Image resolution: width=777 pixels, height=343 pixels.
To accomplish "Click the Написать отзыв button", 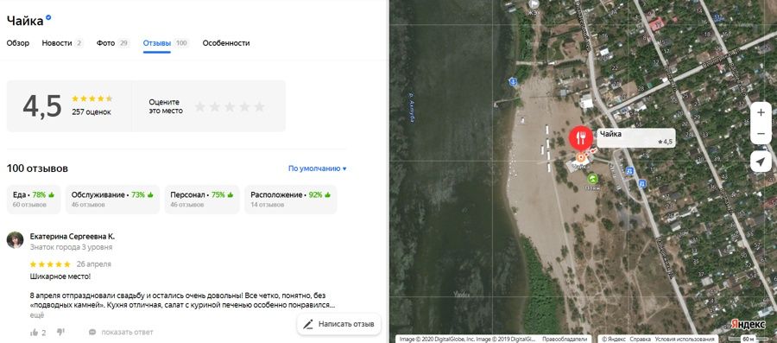I will pyautogui.click(x=339, y=324).
